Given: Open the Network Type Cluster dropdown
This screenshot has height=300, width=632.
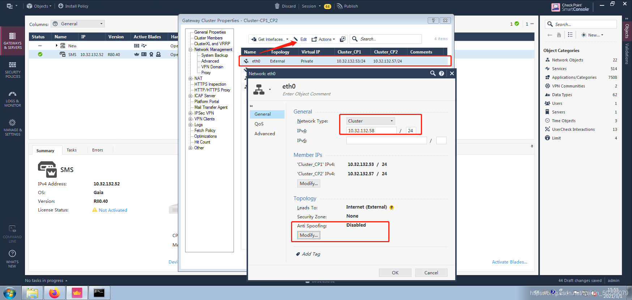Looking at the screenshot, I should [371, 121].
